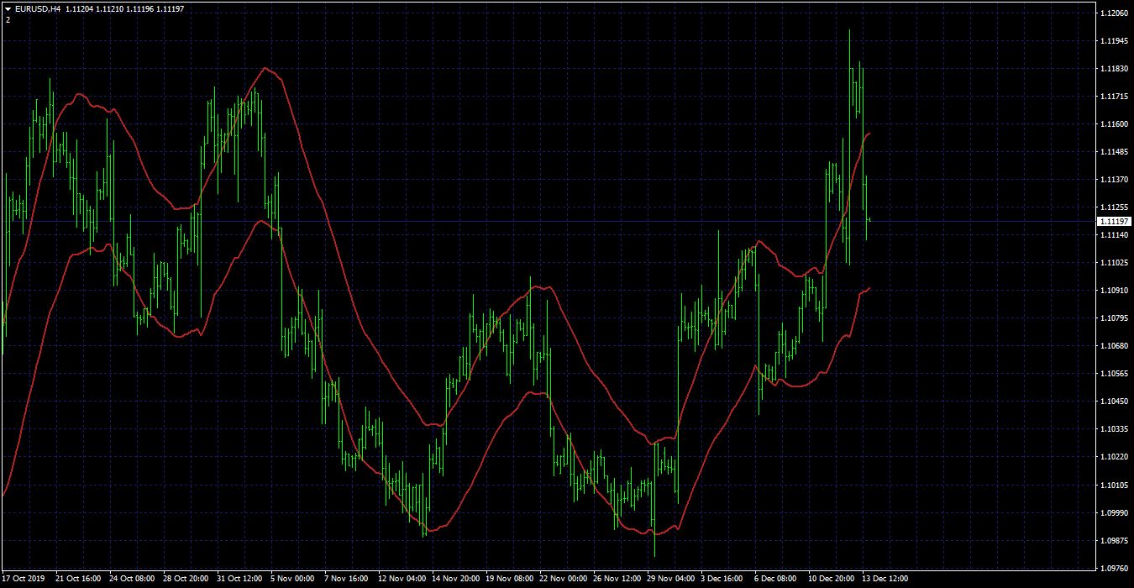
Task: Click the 6 Dec 08:00 time label
Action: (x=775, y=579)
